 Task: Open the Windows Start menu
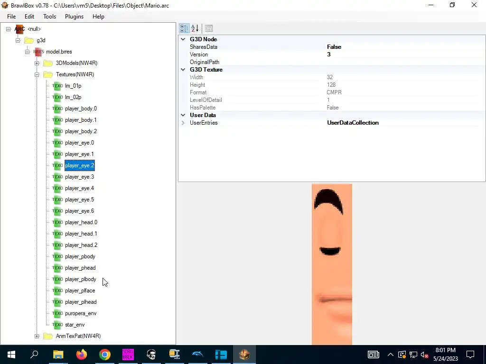[x=11, y=355]
